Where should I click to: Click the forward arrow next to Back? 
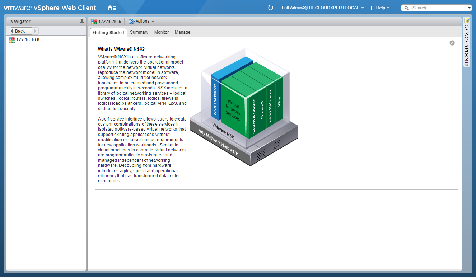coord(35,31)
